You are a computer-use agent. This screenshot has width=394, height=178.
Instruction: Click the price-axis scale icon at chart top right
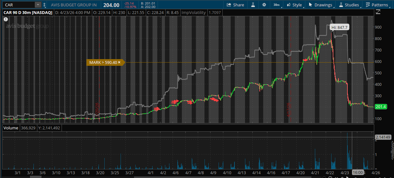378,12
